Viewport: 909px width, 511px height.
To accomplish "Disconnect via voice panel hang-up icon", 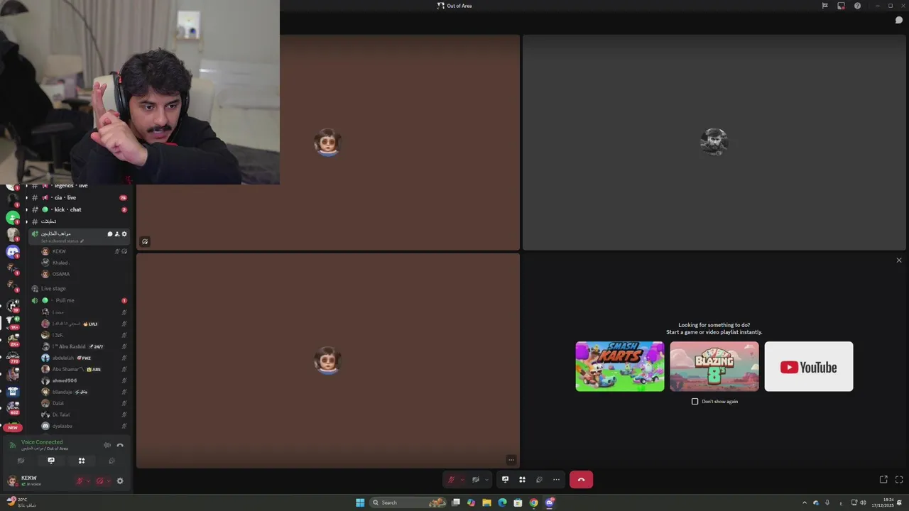I will point(120,445).
